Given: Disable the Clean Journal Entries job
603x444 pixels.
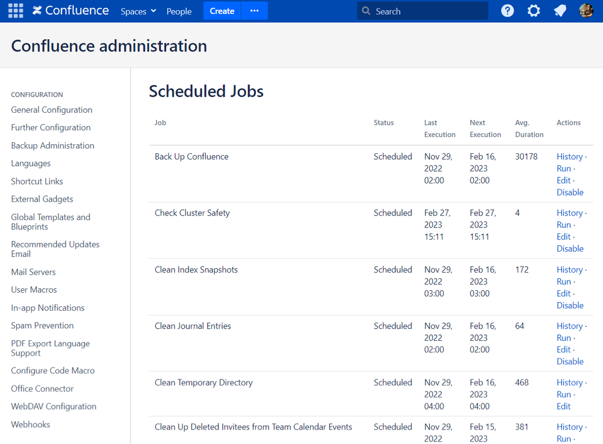Looking at the screenshot, I should [570, 362].
